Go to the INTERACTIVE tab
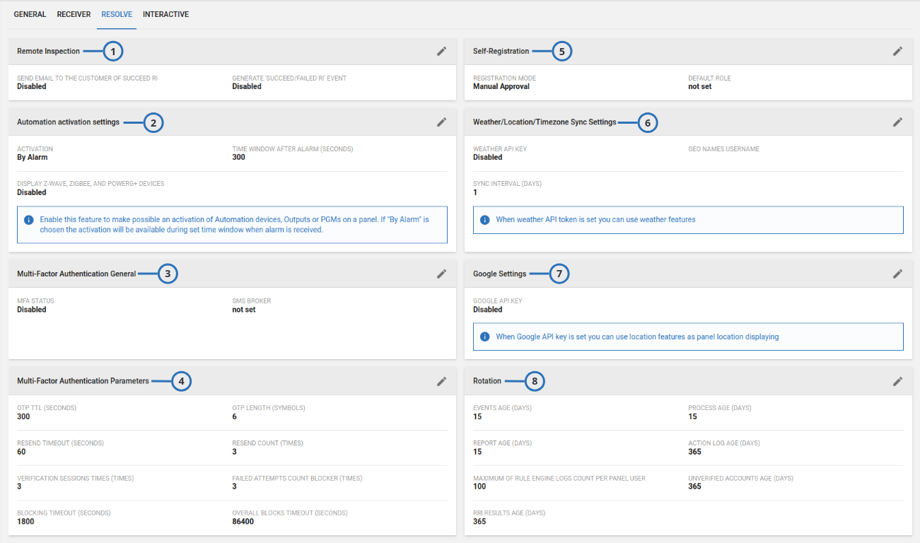The image size is (920, 543). pyautogui.click(x=165, y=14)
